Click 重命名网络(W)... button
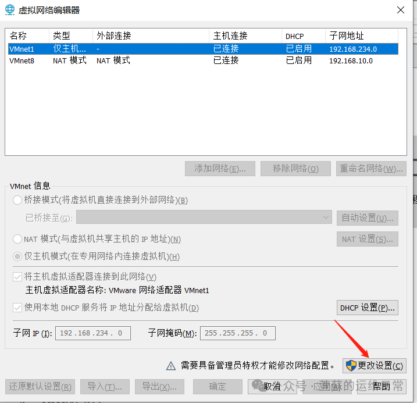 [371, 169]
